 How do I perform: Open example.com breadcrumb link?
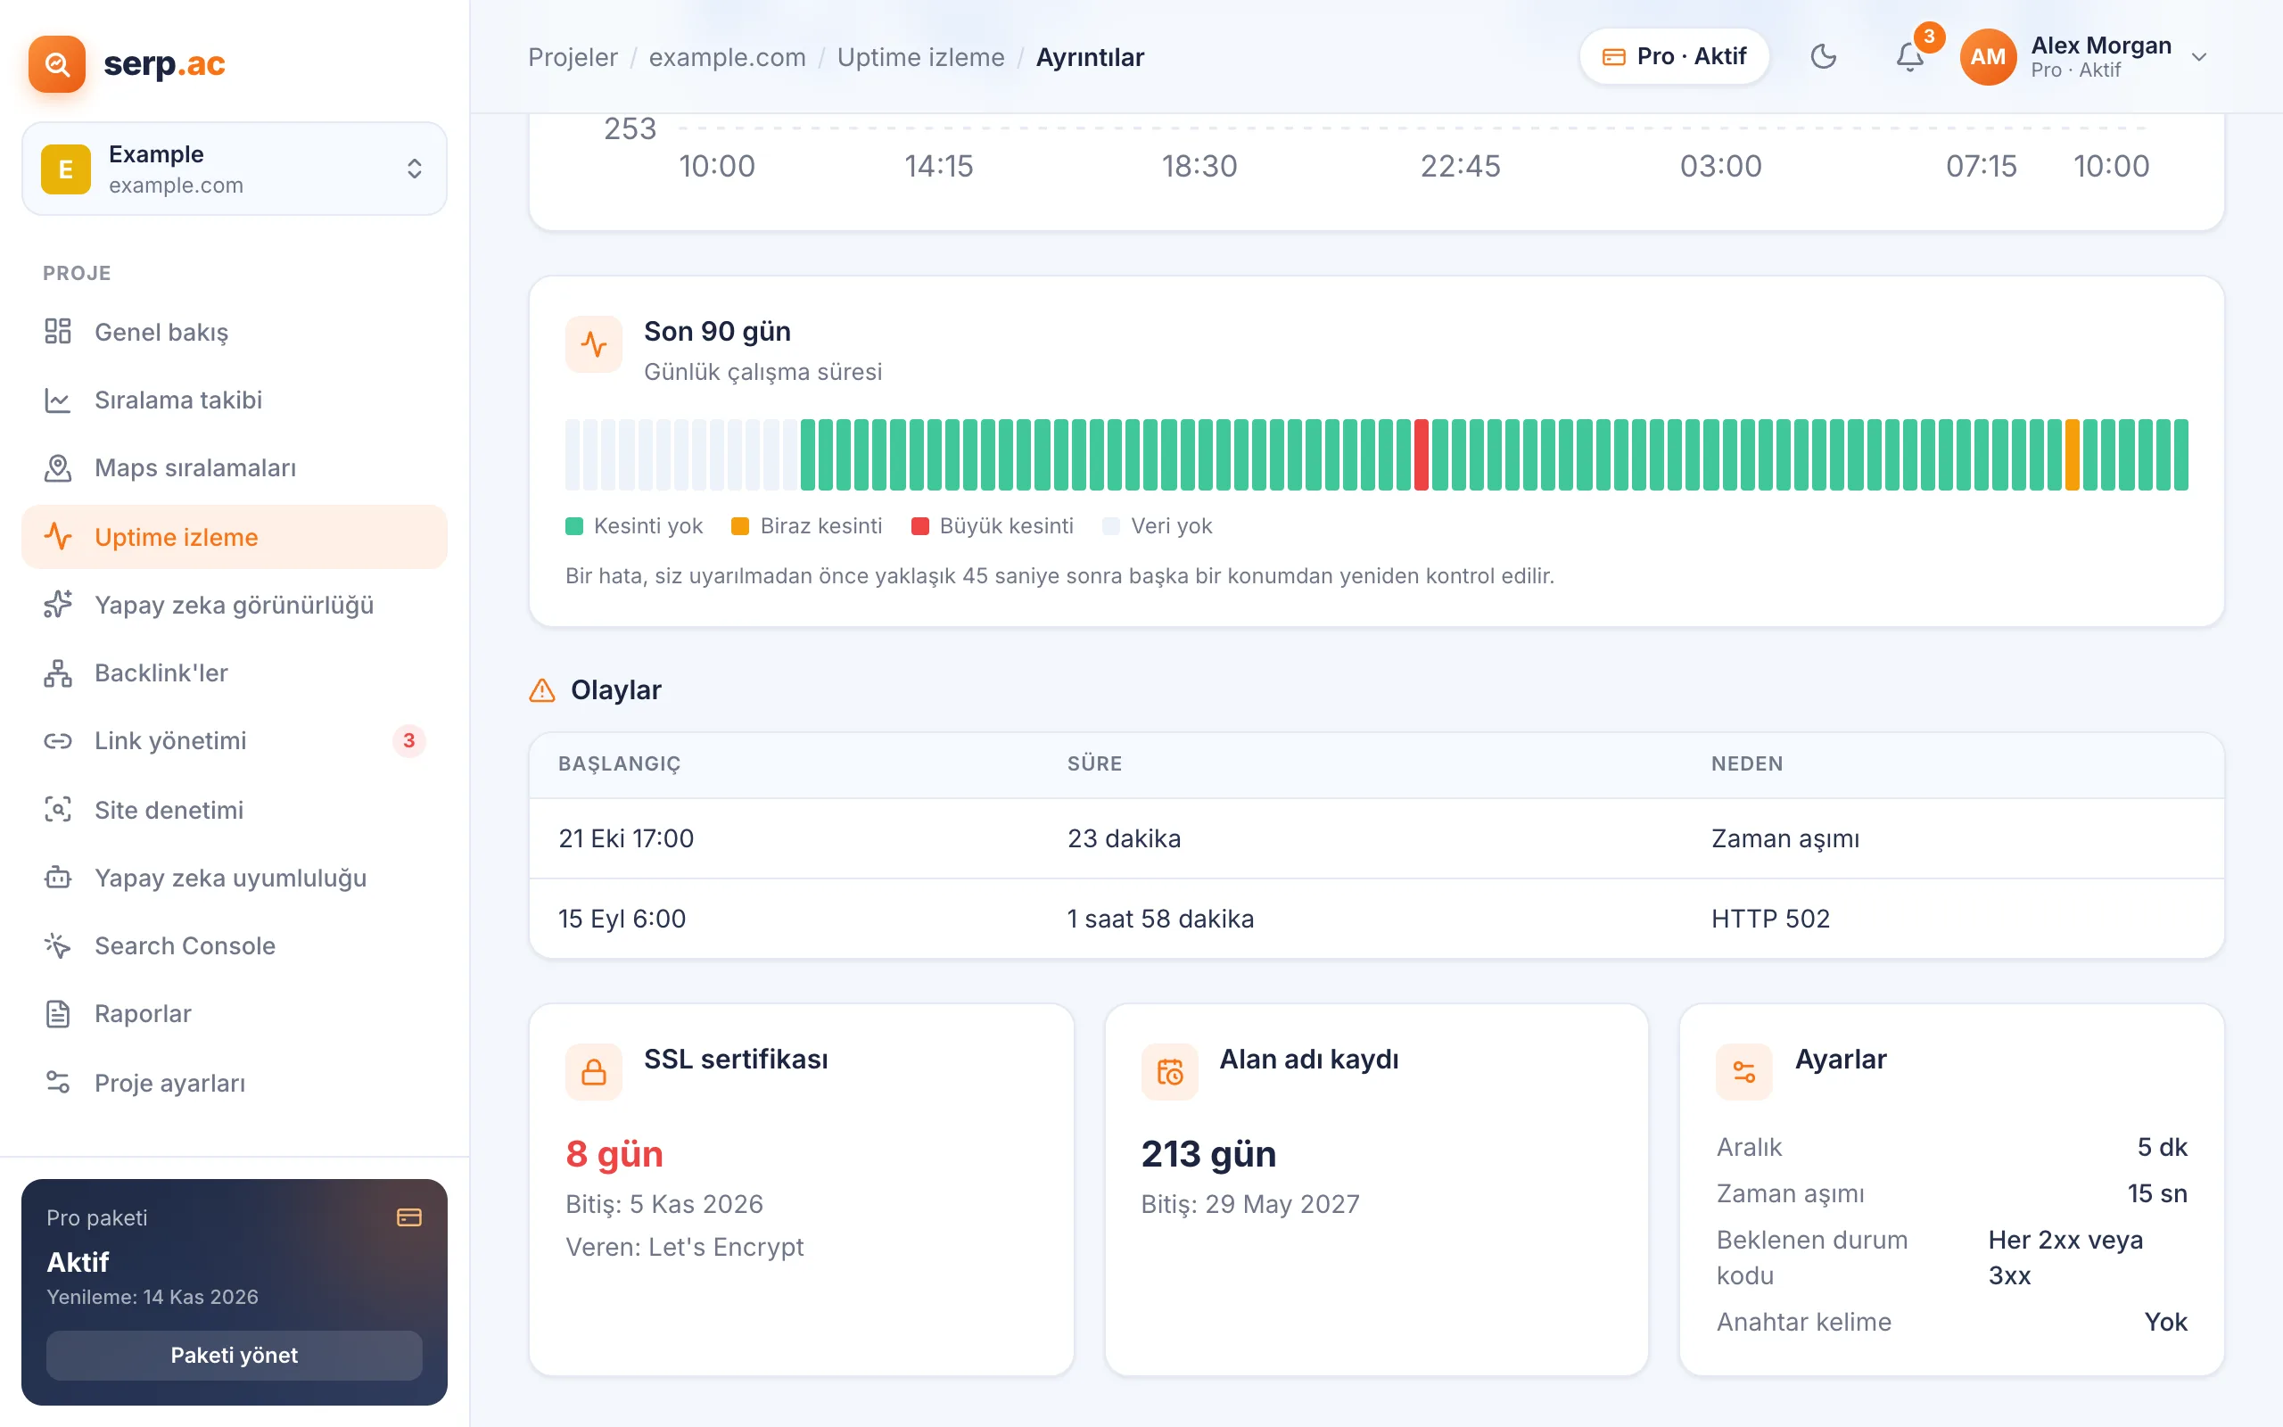coord(728,58)
